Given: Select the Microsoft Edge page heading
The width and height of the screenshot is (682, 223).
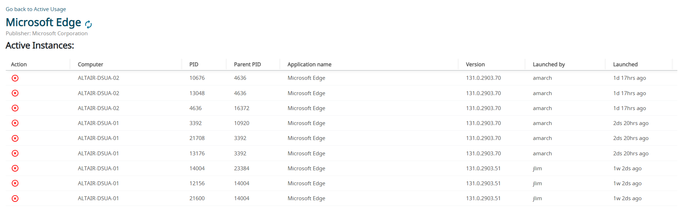Looking at the screenshot, I should pos(44,22).
